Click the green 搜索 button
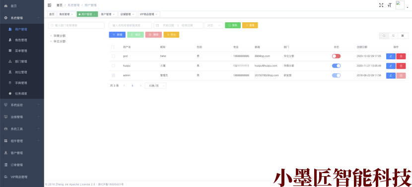Viewport: 412px width, 187px height. [233, 25]
